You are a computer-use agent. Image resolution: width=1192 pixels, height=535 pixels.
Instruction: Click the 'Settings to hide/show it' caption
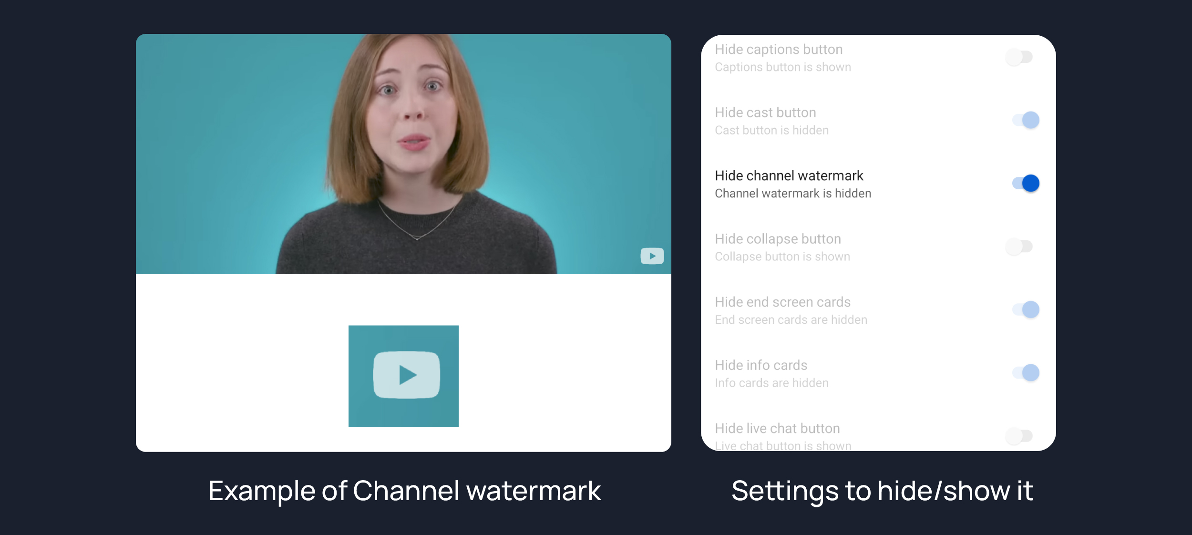click(882, 491)
